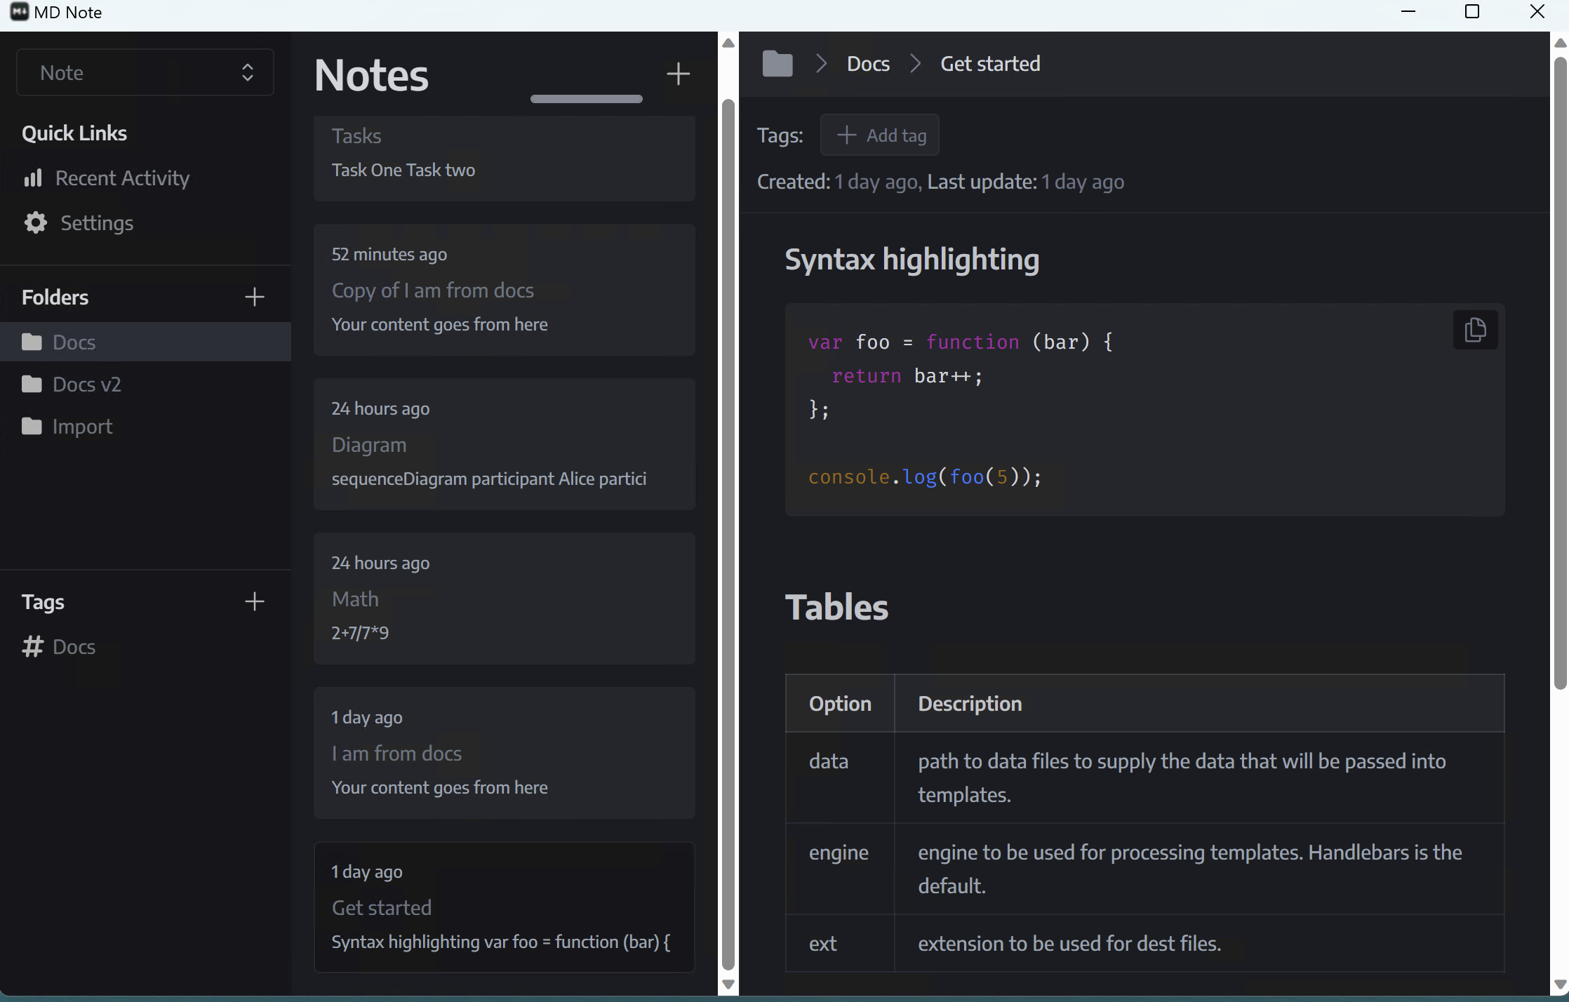1569x1002 pixels.
Task: Open the Docs v2 folder
Action: pyautogui.click(x=86, y=385)
